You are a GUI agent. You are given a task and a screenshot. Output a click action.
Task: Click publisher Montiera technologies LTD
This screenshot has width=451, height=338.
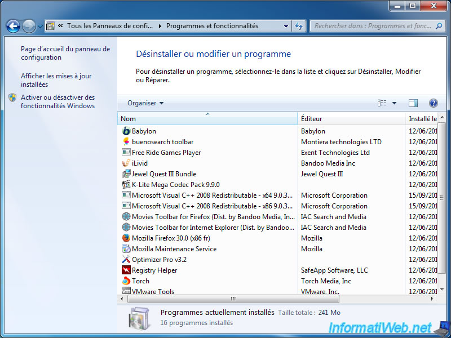(341, 142)
